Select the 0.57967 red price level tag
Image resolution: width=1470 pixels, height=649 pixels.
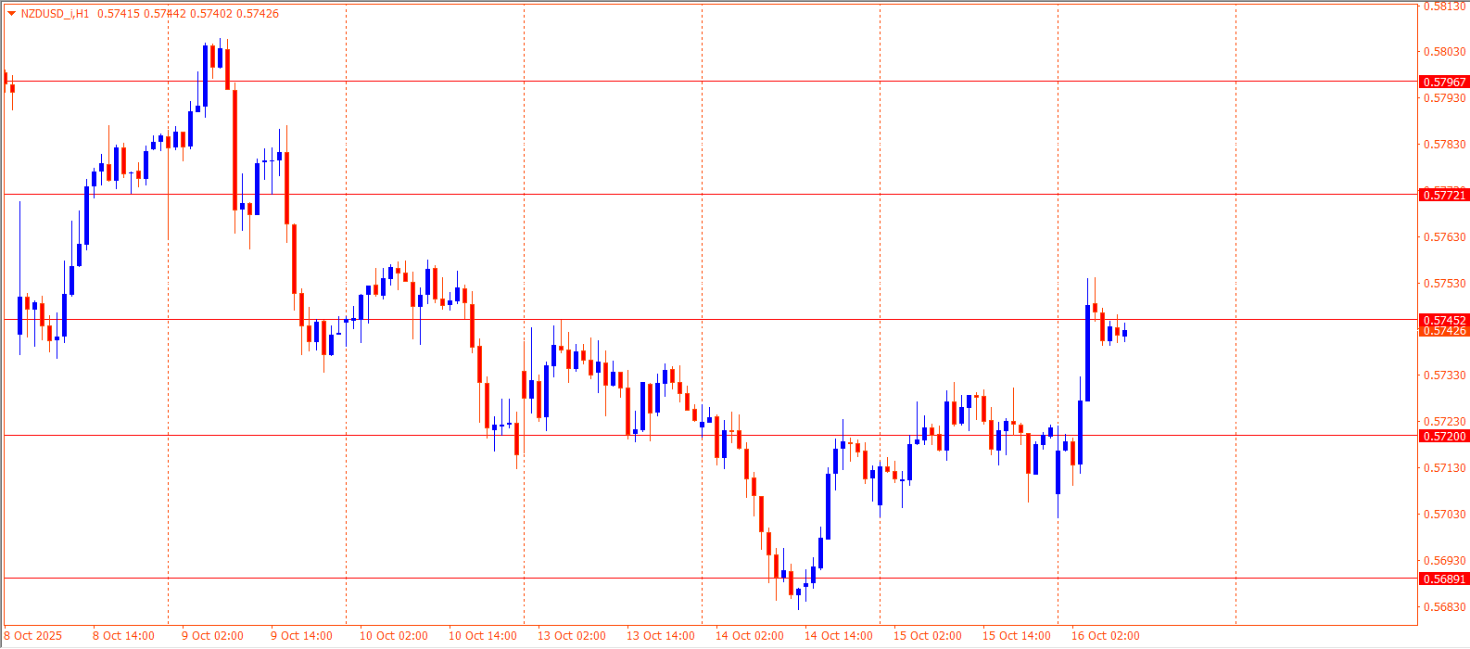click(1444, 82)
